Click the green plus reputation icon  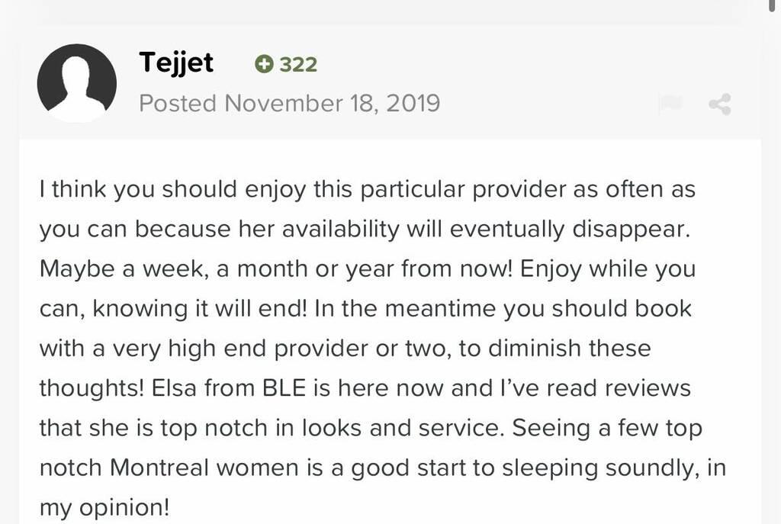264,65
